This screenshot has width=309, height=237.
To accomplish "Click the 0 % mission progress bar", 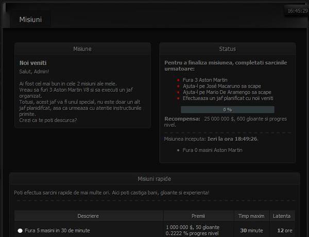I will point(227,110).
